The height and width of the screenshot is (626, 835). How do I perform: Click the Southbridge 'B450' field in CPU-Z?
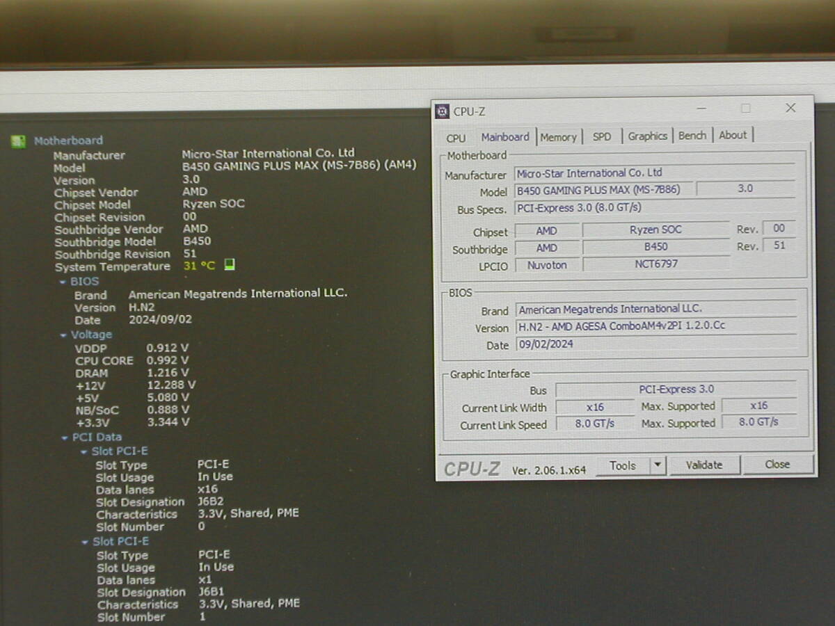[x=655, y=247]
